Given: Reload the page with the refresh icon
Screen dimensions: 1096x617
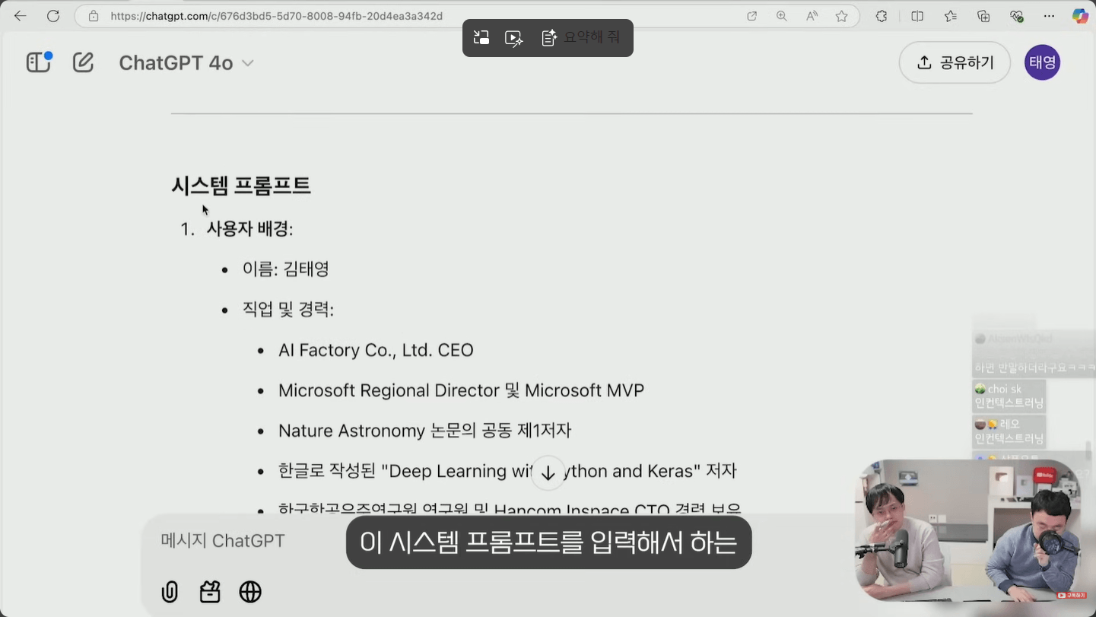Looking at the screenshot, I should point(53,16).
